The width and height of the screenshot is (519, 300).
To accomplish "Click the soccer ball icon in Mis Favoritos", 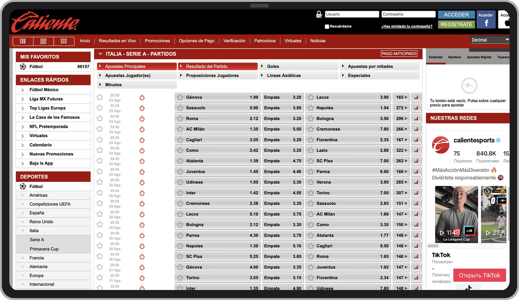I will click(23, 67).
